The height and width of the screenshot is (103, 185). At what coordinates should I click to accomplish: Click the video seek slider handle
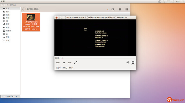coord(63,58)
